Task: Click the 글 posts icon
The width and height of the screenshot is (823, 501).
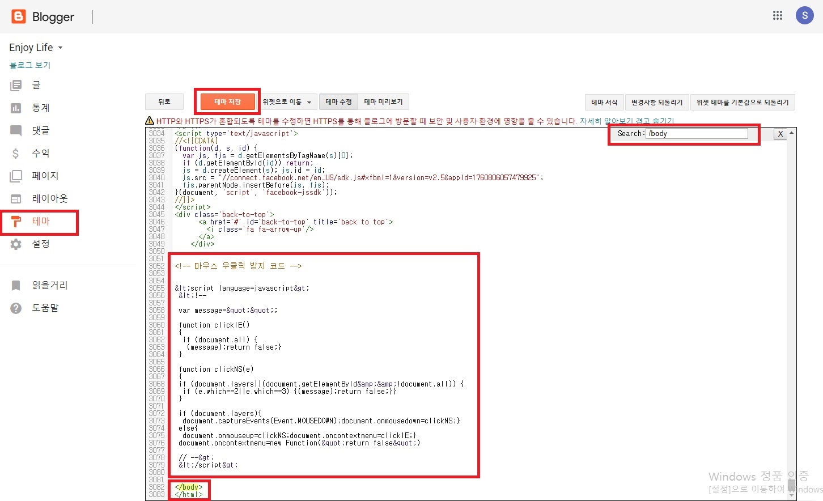Action: click(x=16, y=85)
